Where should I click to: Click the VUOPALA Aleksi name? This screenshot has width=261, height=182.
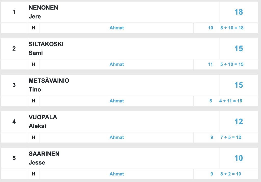click(x=43, y=122)
